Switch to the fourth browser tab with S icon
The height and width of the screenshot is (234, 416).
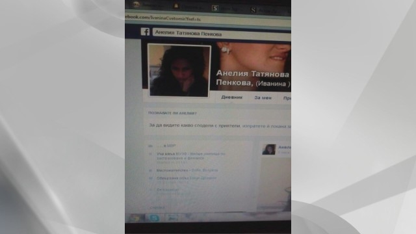tap(265, 10)
